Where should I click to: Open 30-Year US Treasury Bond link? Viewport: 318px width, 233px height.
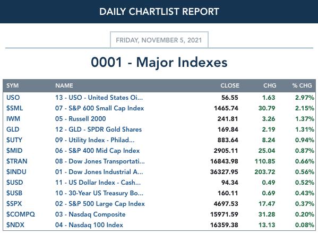[x=99, y=193]
